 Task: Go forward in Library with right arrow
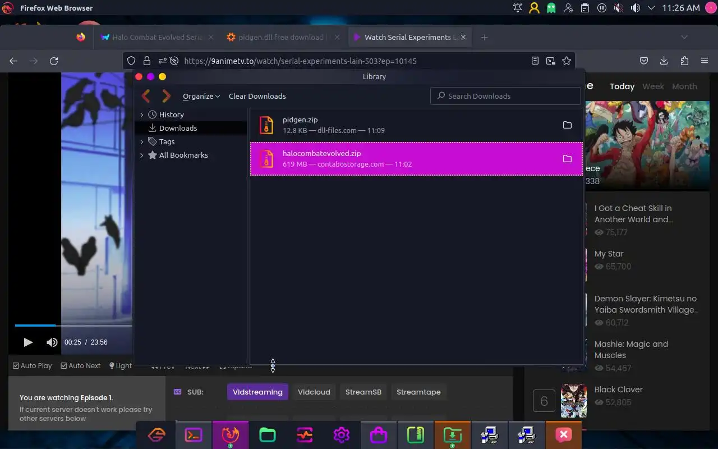(x=166, y=96)
